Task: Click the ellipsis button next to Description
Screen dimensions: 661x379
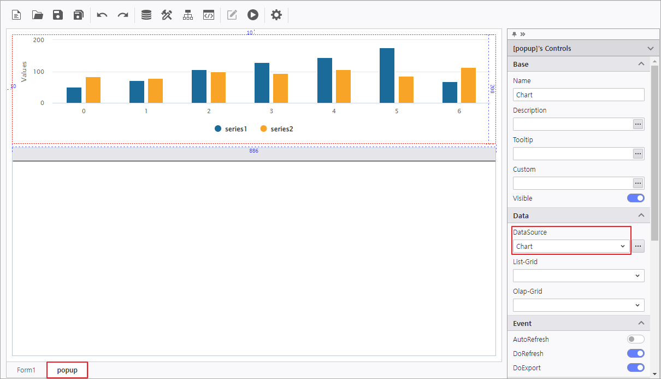Action: point(638,124)
